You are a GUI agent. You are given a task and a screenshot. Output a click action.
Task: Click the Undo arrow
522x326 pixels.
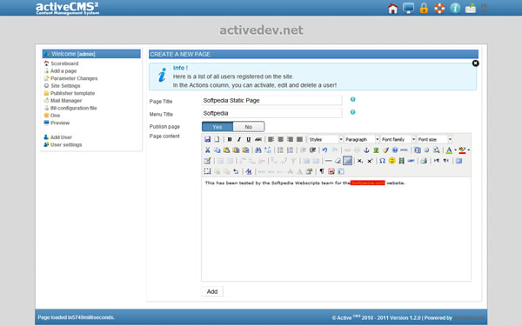click(x=325, y=150)
